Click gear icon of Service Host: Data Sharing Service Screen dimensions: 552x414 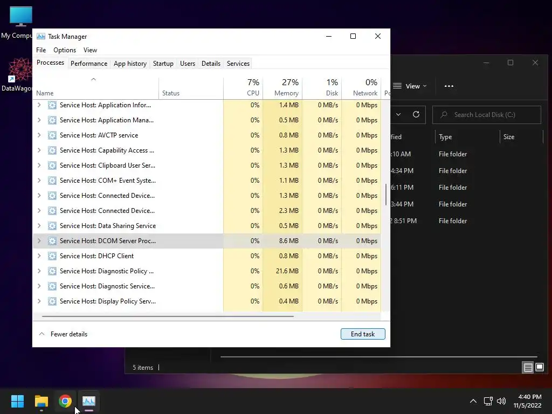pos(52,226)
